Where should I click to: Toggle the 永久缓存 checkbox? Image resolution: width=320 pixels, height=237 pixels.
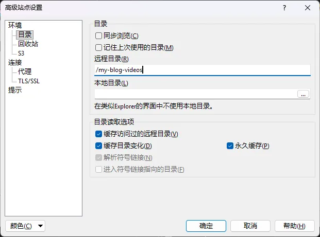pyautogui.click(x=230, y=146)
